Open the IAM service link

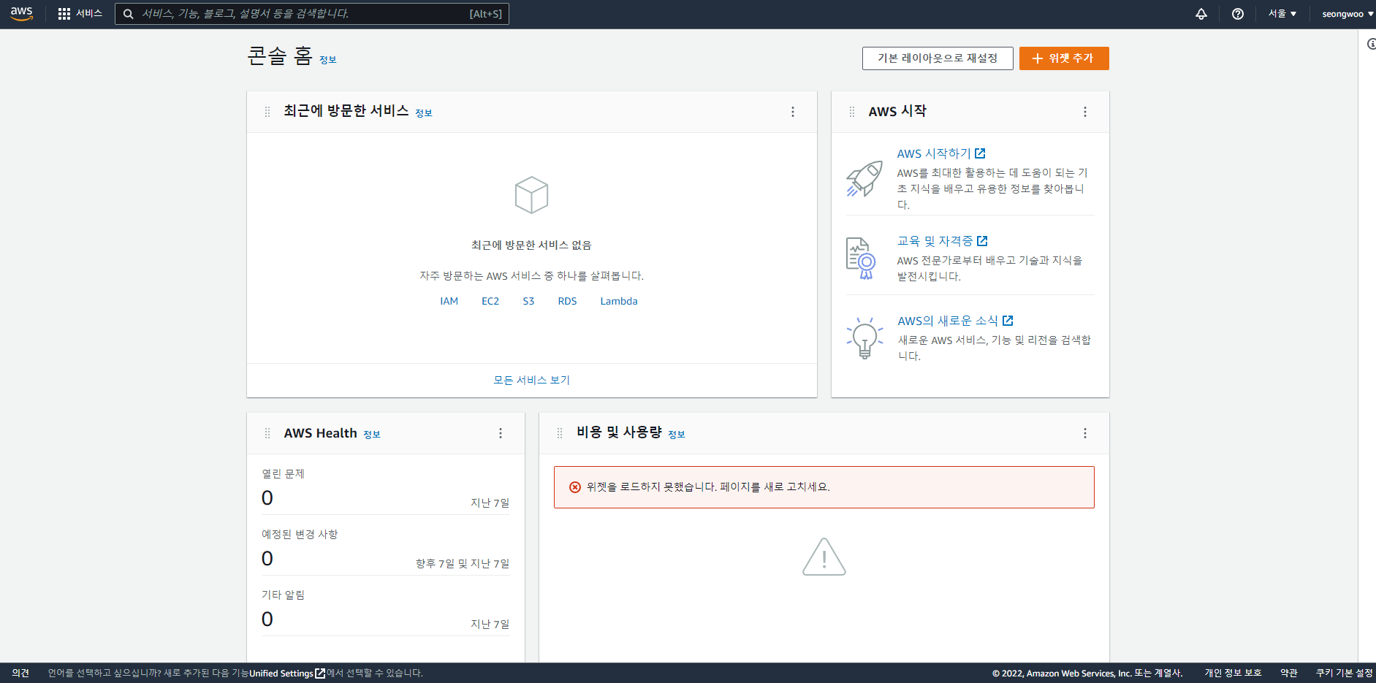449,301
